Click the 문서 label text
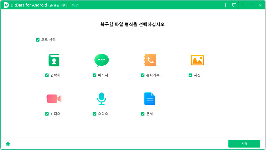Screen dimensions: 266x150 point(149,114)
